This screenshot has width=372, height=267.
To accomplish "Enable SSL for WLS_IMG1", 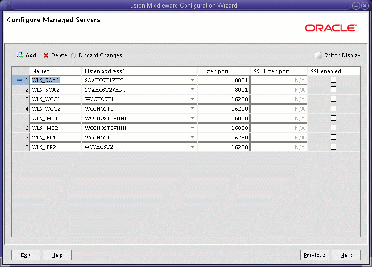I will (333, 118).
